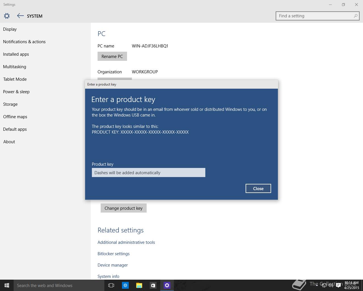Select About in the sidebar
This screenshot has width=363, height=291.
45,142
